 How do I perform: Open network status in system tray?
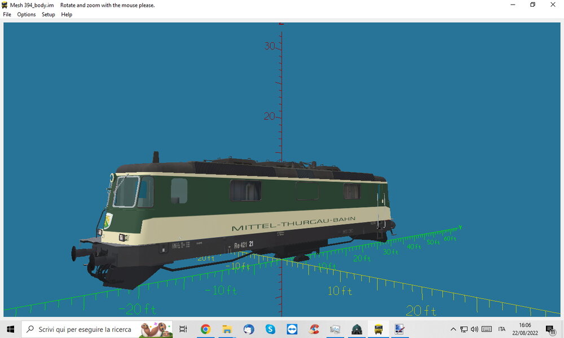point(464,329)
